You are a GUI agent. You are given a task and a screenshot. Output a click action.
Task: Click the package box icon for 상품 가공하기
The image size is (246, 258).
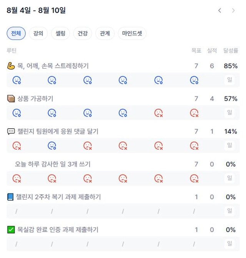11,99
